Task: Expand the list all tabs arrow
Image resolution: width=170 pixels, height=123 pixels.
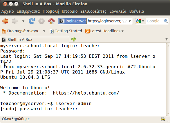Action: 166,39
